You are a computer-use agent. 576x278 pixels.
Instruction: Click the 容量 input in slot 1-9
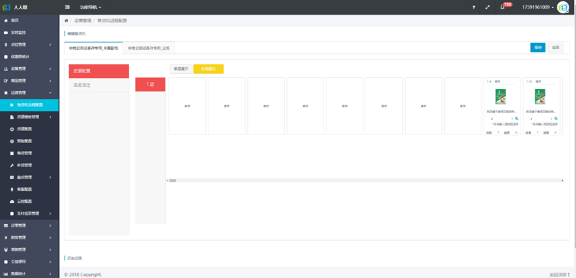[497, 132]
